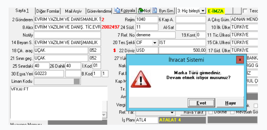267x130 pixels.
Task: Click the 6 Kap A. field
Action: pyautogui.click(x=191, y=19)
